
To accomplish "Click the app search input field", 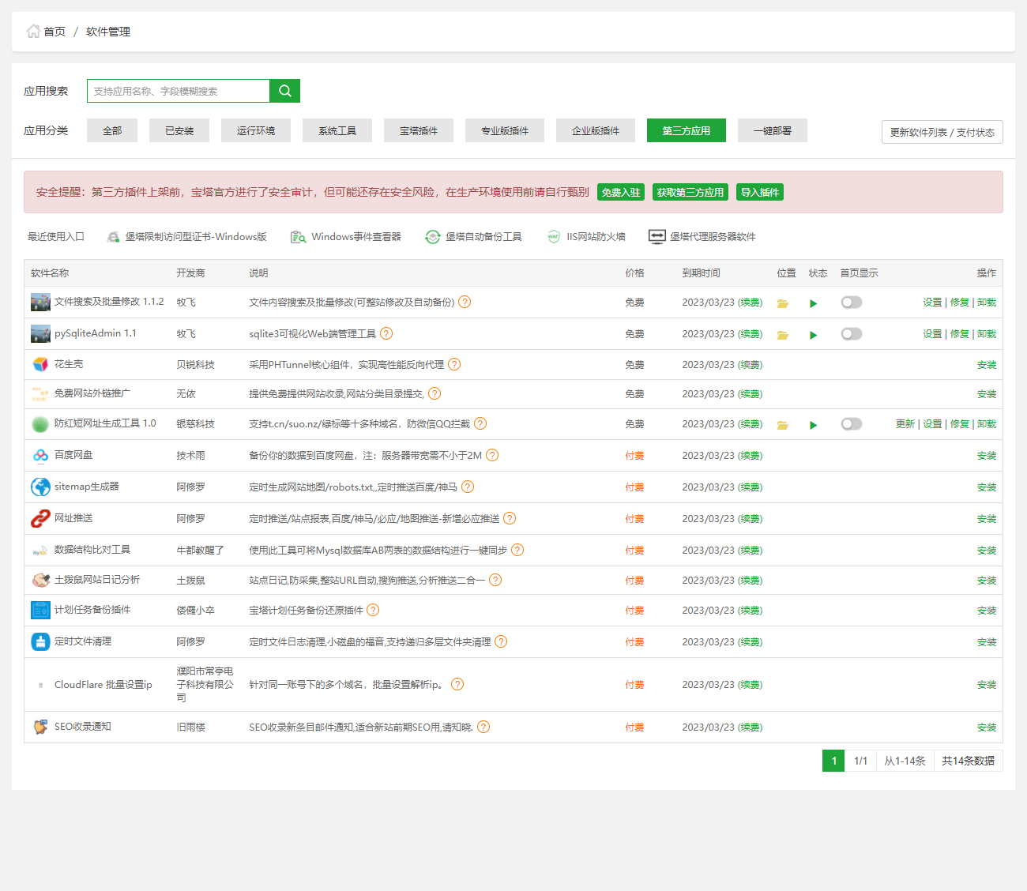I will click(179, 91).
